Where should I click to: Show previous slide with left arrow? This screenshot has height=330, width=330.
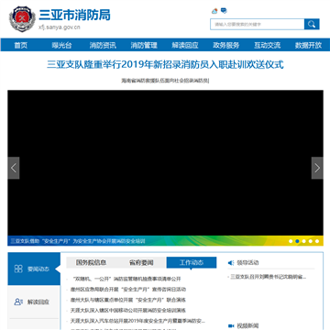14,168
